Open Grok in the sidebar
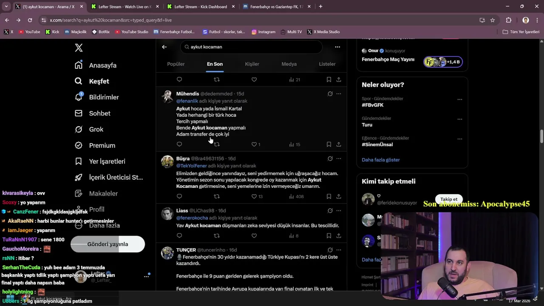Viewport: 544px width, 306px height. pyautogui.click(x=89, y=129)
